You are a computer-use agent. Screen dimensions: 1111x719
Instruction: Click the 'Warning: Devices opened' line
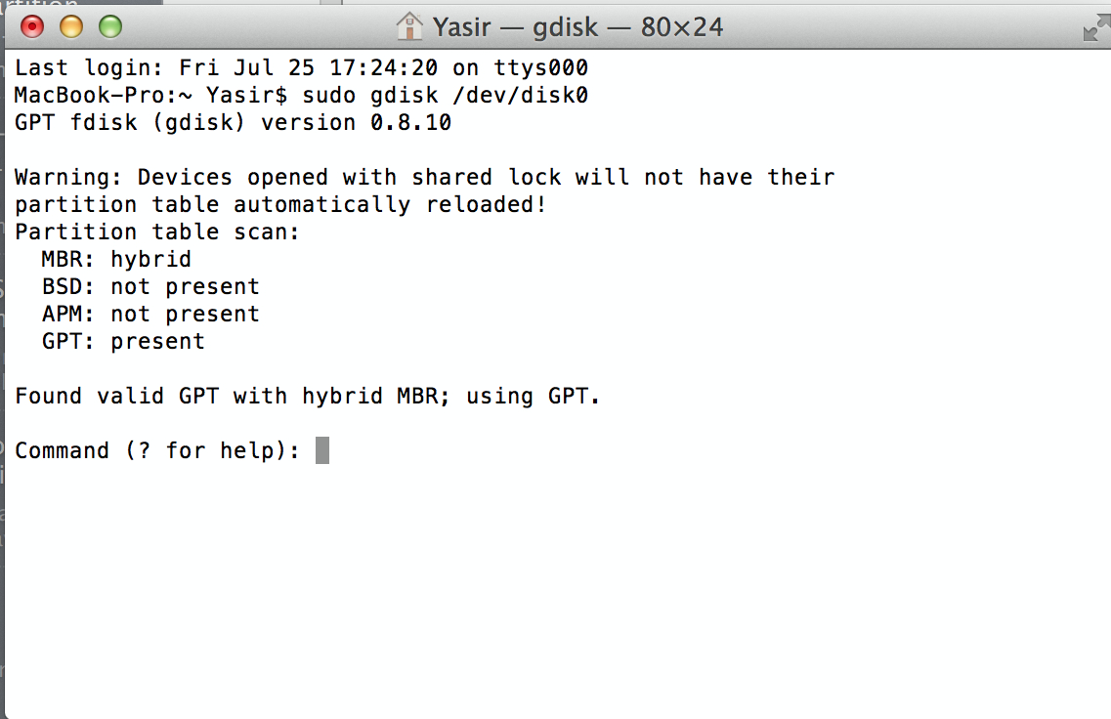coord(424,178)
